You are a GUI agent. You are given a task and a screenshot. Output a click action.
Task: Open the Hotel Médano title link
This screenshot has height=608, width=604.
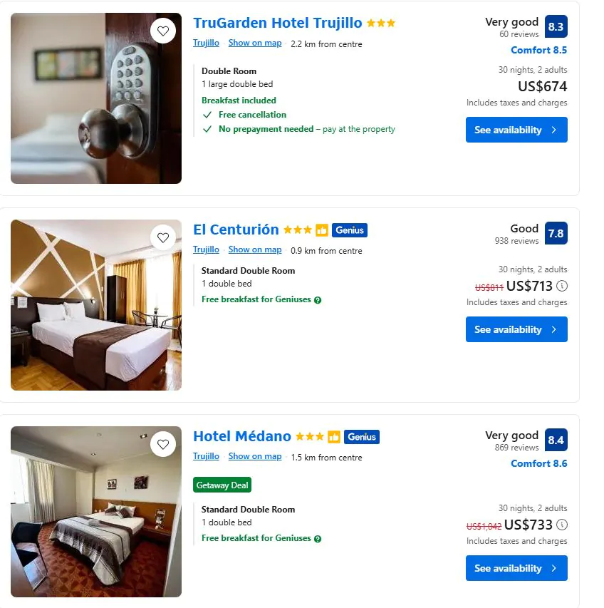click(x=242, y=436)
